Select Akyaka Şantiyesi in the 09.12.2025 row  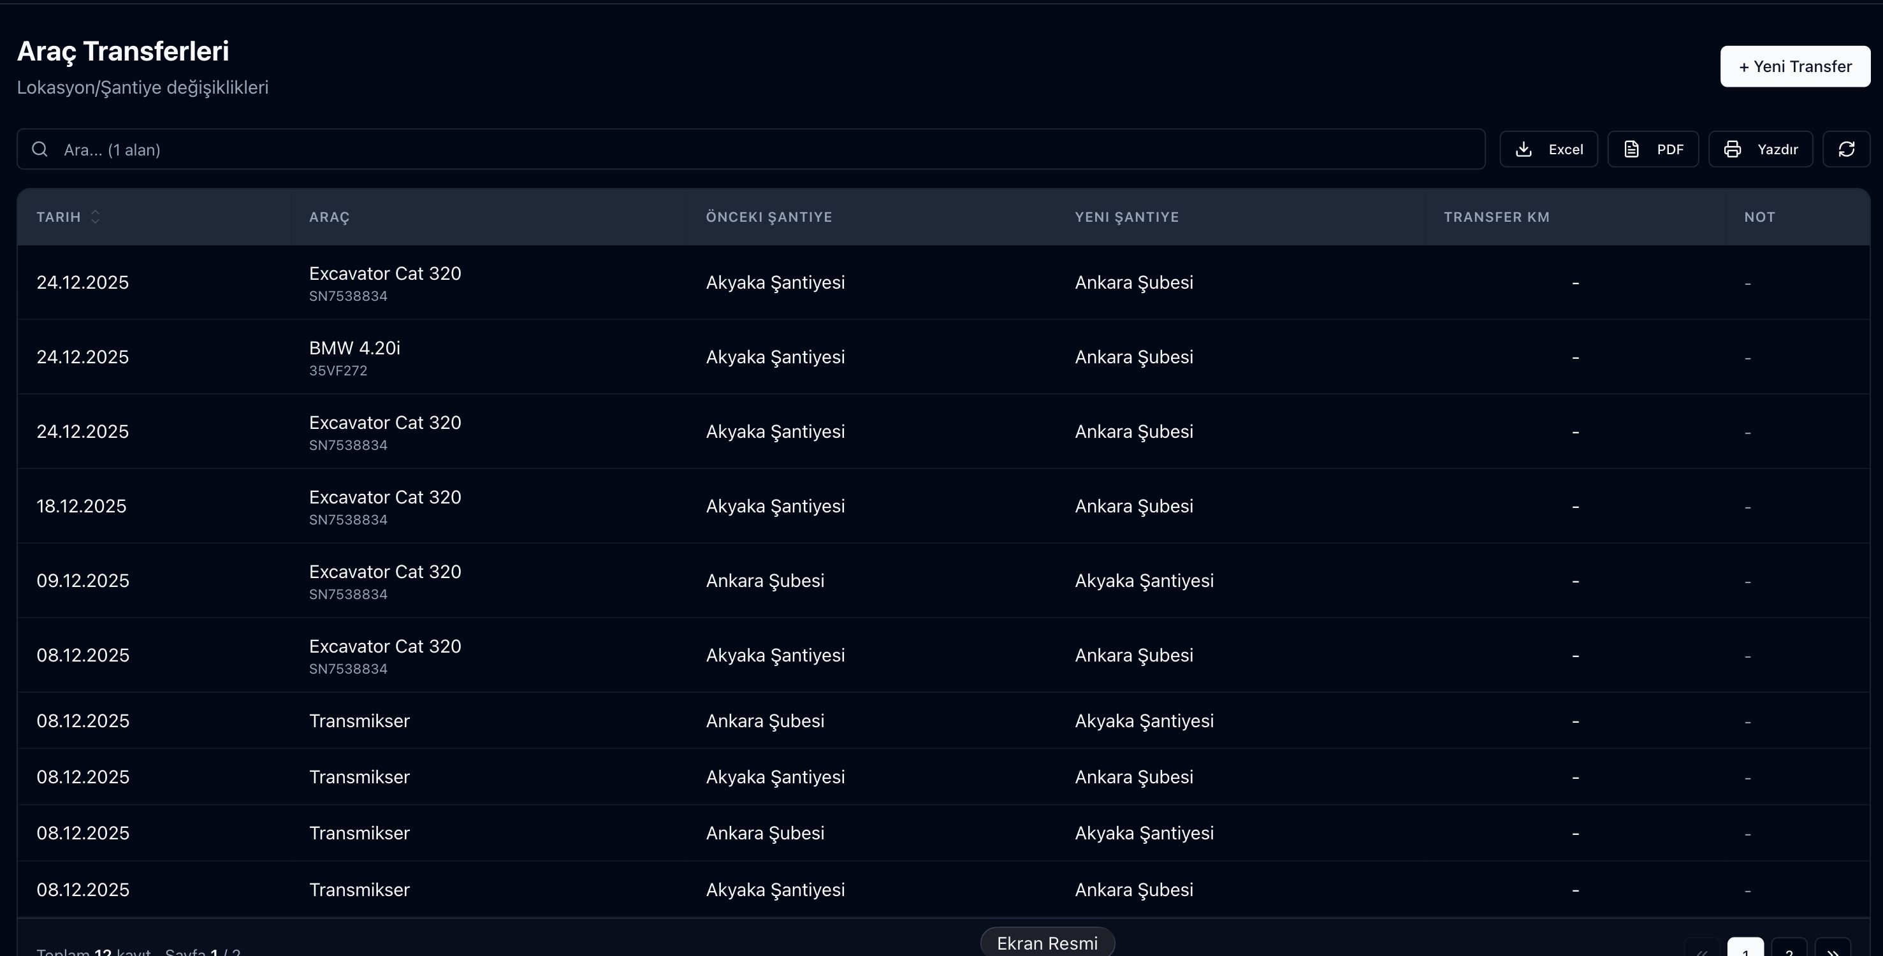click(x=1144, y=581)
